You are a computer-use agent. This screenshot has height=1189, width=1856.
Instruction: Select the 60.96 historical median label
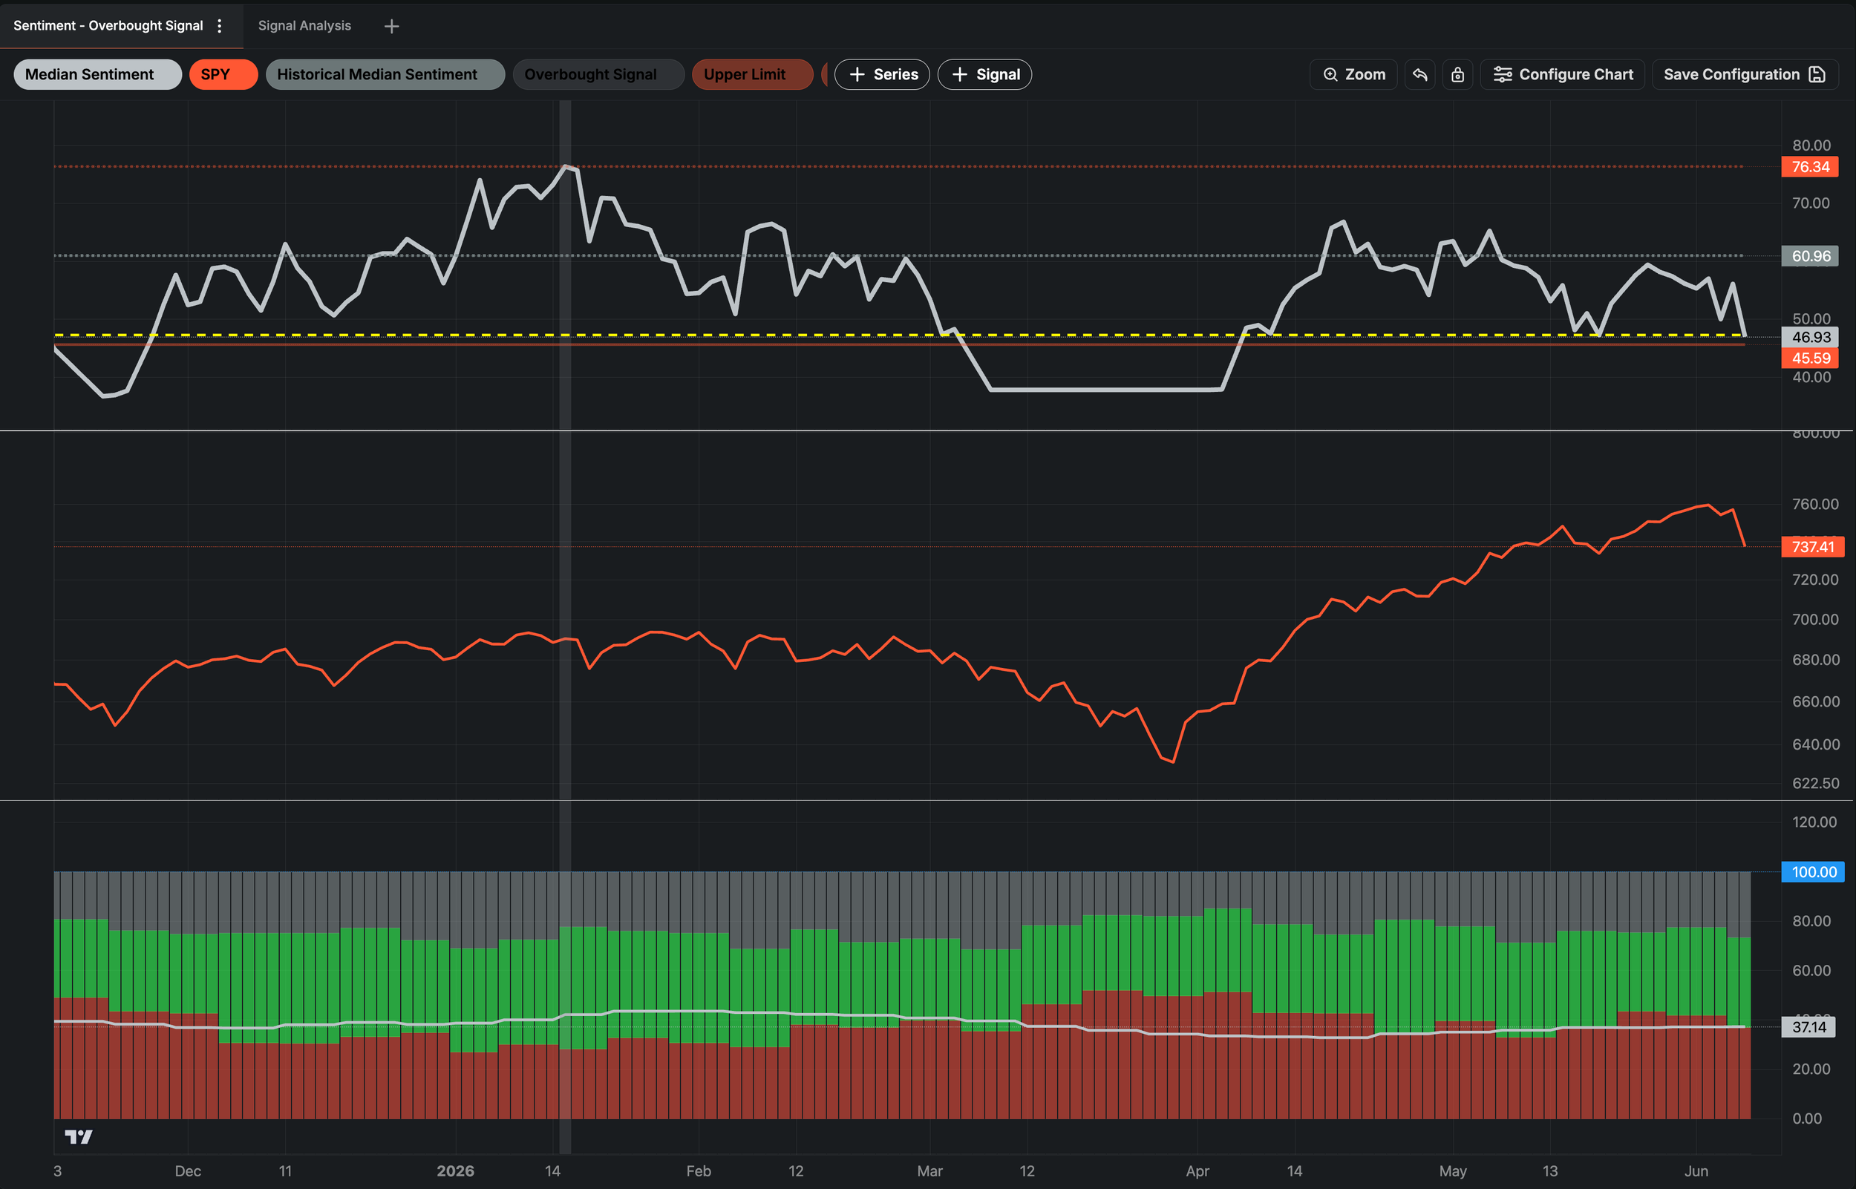coord(1810,255)
